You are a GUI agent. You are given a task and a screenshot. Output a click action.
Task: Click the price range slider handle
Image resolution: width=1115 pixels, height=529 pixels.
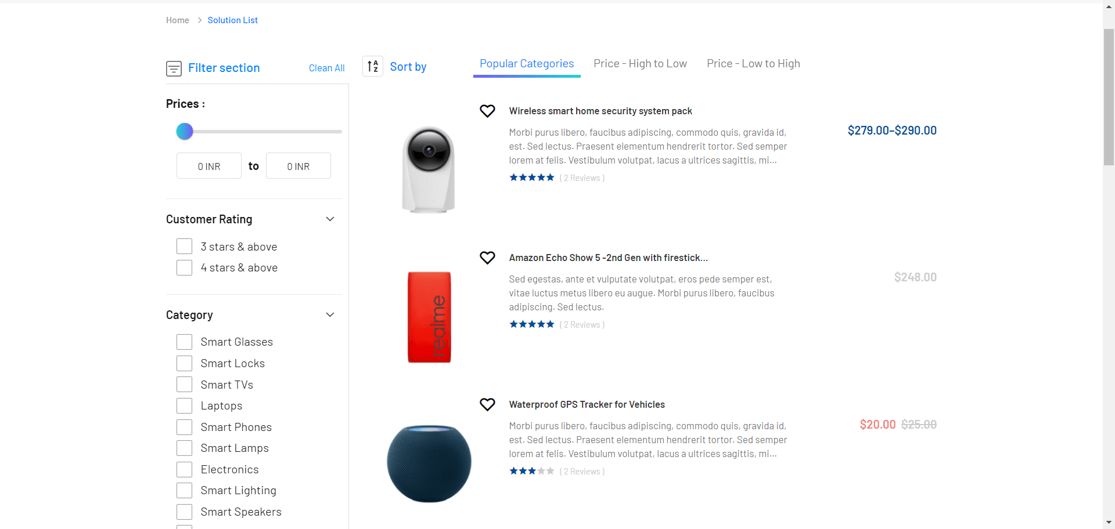tap(185, 132)
